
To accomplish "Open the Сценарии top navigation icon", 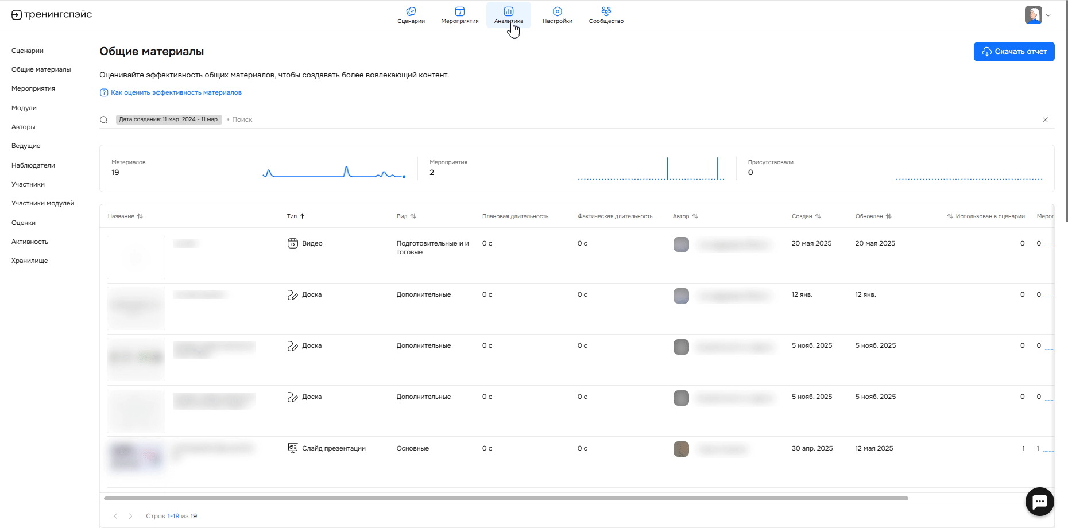I will point(411,11).
